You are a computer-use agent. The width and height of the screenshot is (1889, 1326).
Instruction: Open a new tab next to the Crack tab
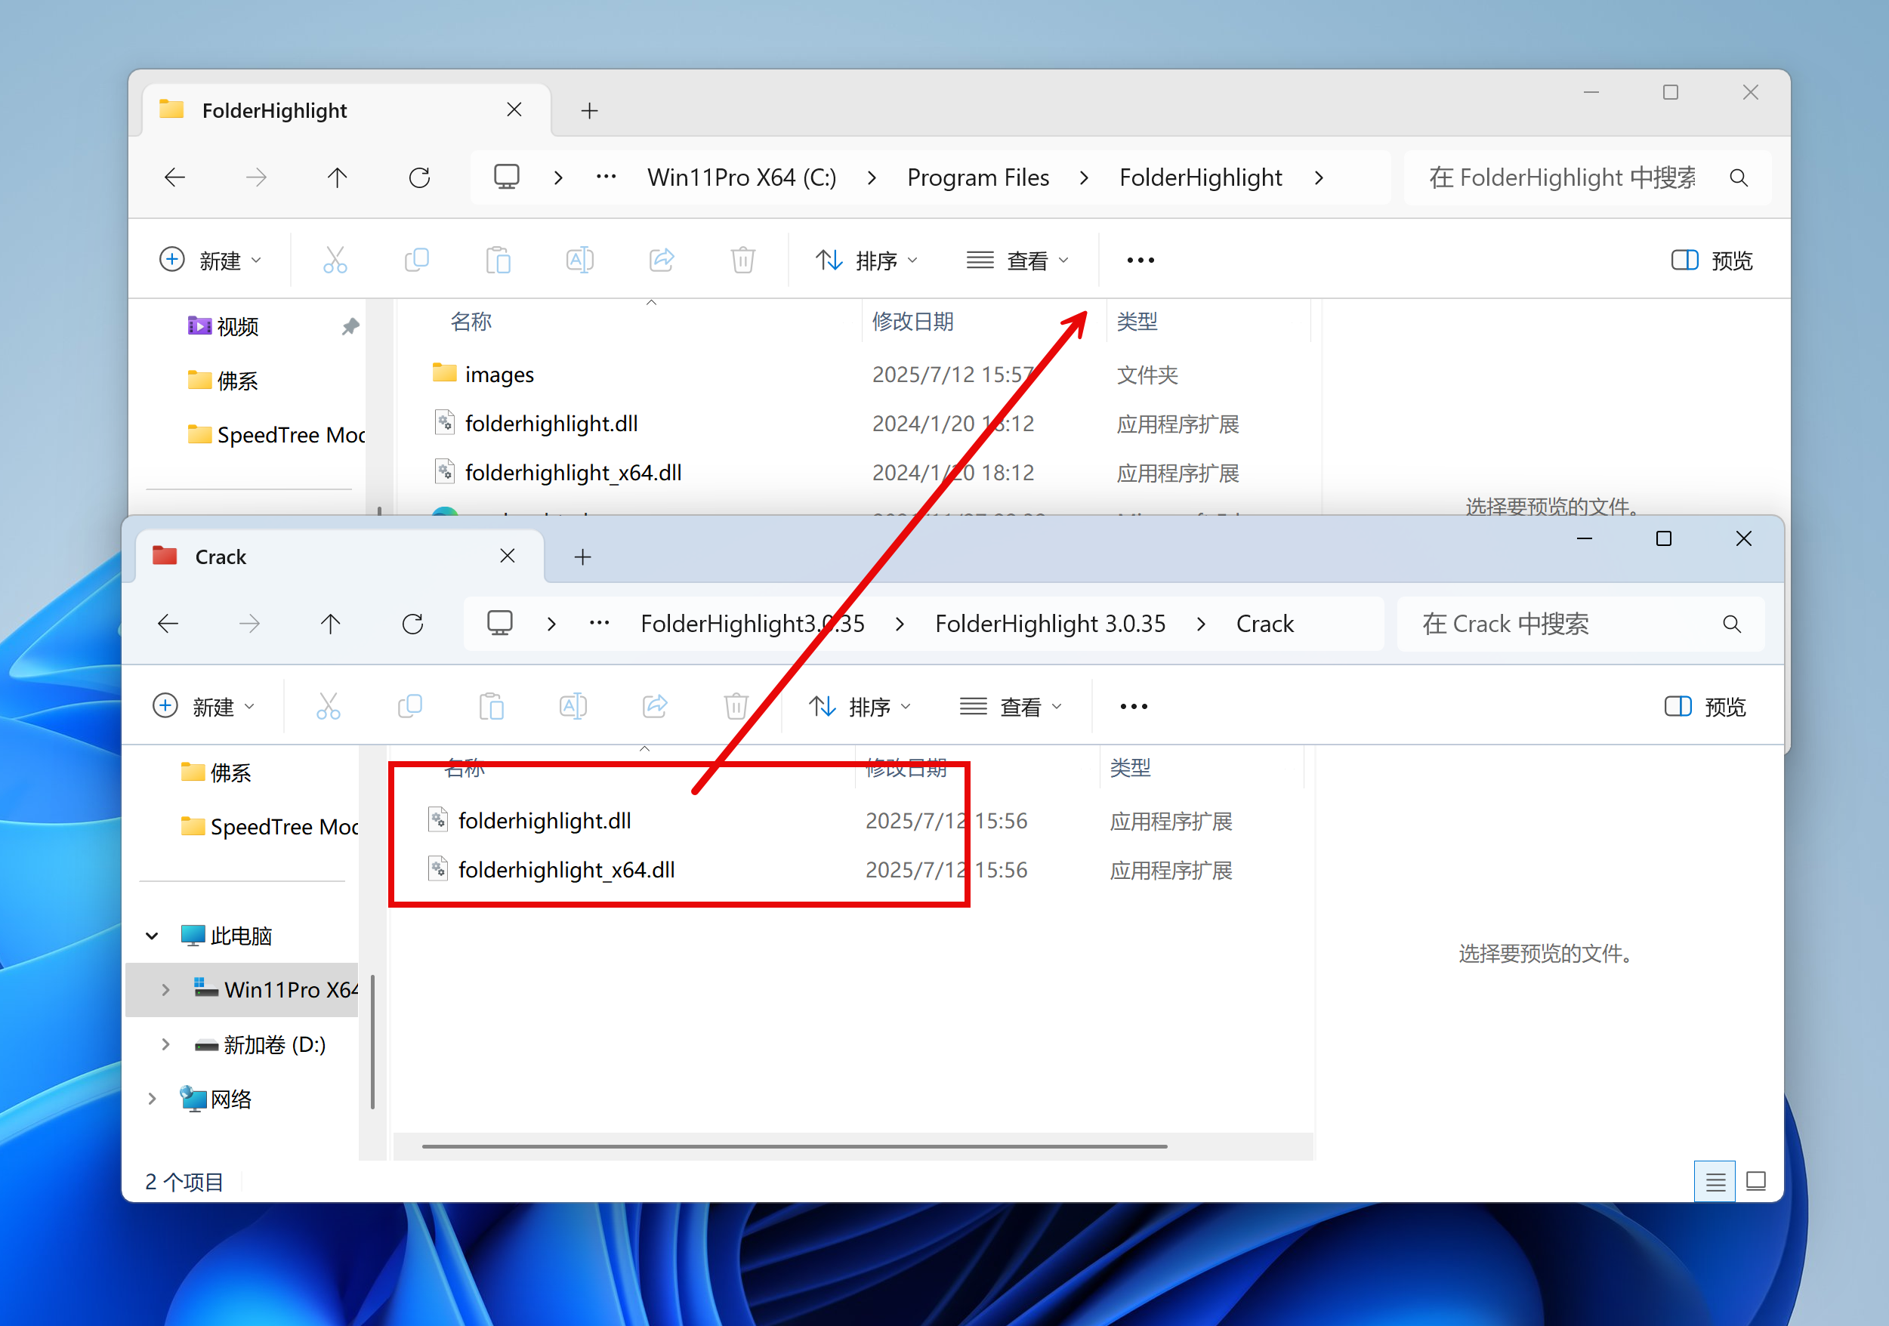(582, 557)
